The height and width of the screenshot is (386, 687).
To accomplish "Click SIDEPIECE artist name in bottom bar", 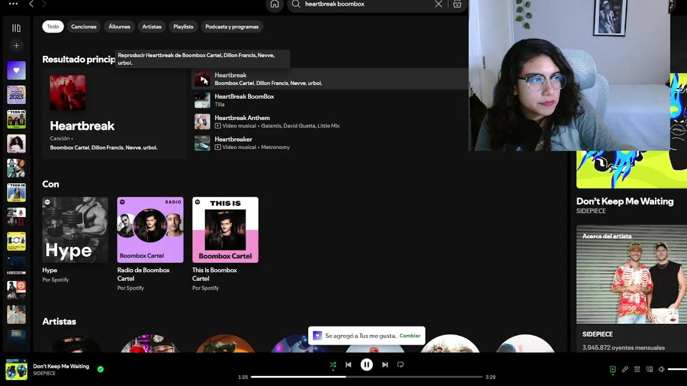I will [x=44, y=374].
